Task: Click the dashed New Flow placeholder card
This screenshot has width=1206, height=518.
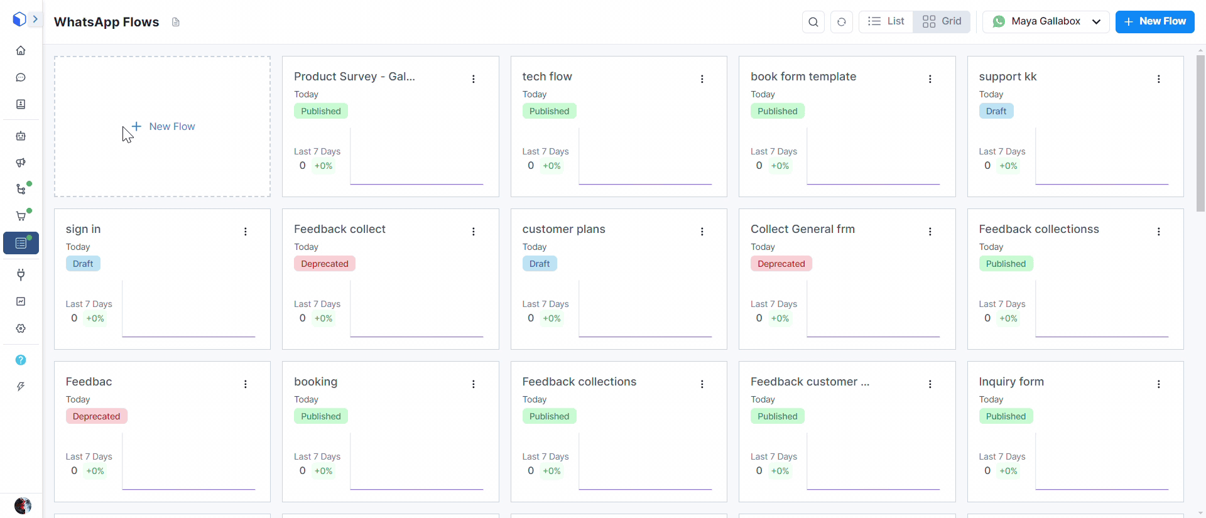Action: point(163,127)
